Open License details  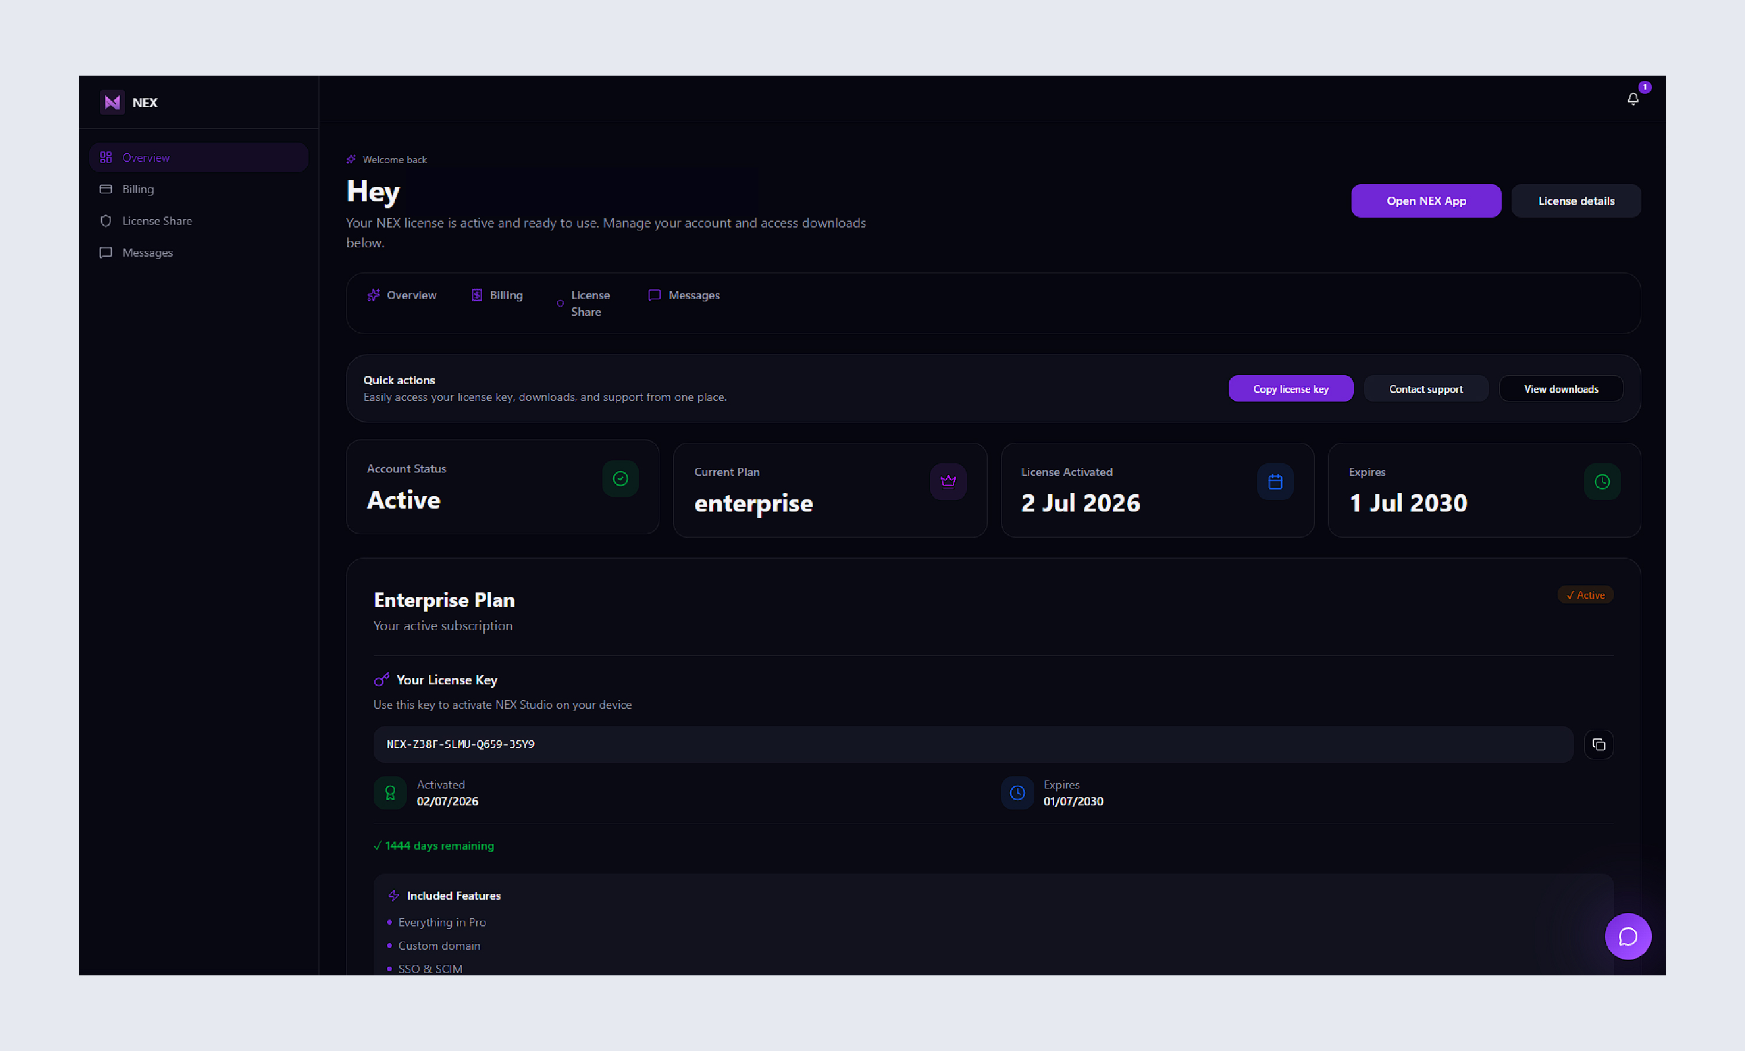[1576, 201]
